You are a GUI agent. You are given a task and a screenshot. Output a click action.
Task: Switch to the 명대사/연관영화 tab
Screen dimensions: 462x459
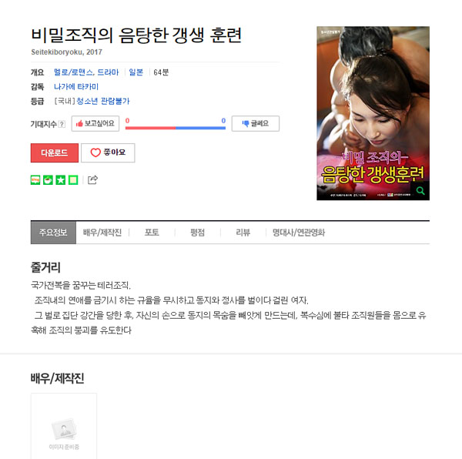pyautogui.click(x=299, y=233)
